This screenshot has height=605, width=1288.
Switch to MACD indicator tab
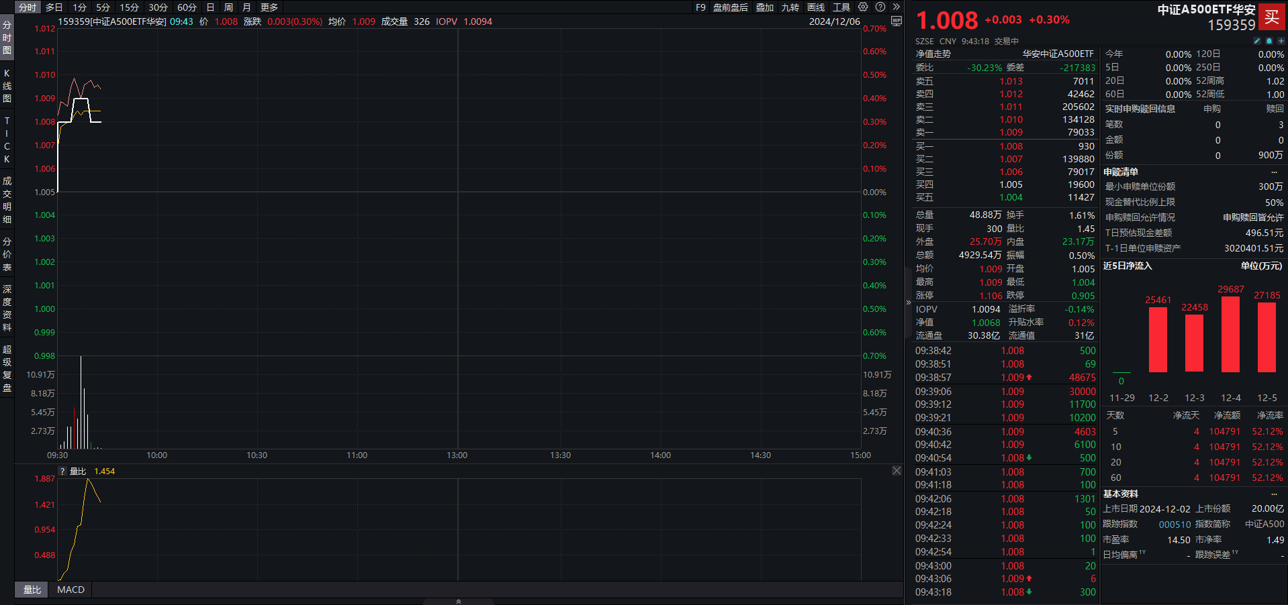click(71, 590)
